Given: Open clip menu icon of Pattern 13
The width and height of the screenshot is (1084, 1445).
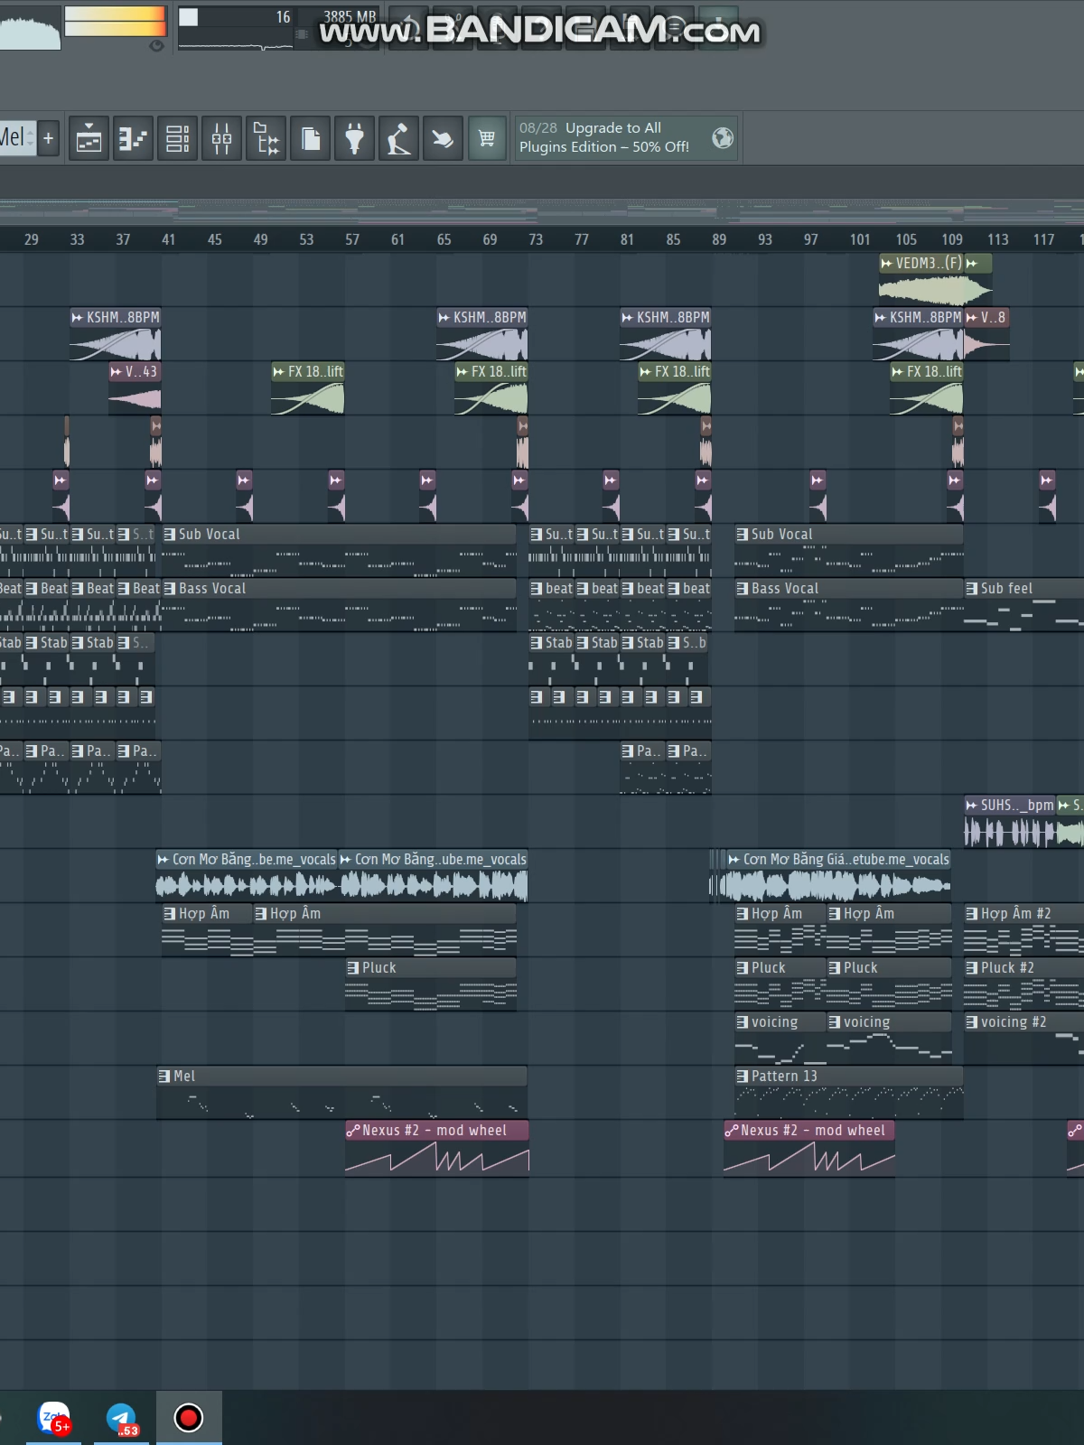Looking at the screenshot, I should click(x=743, y=1077).
